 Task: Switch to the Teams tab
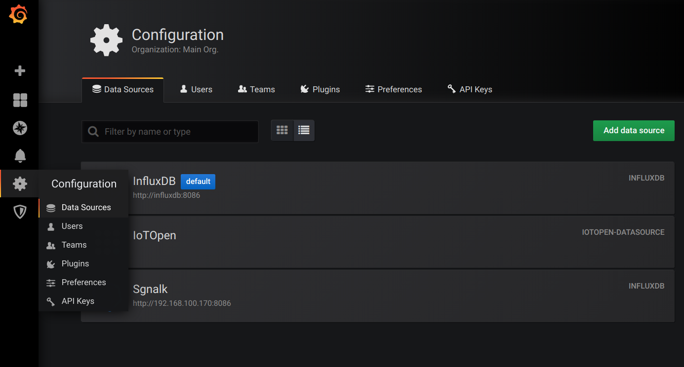pos(256,90)
